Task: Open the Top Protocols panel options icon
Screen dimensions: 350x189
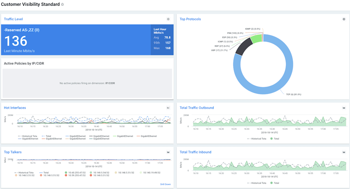Action: tap(344, 19)
